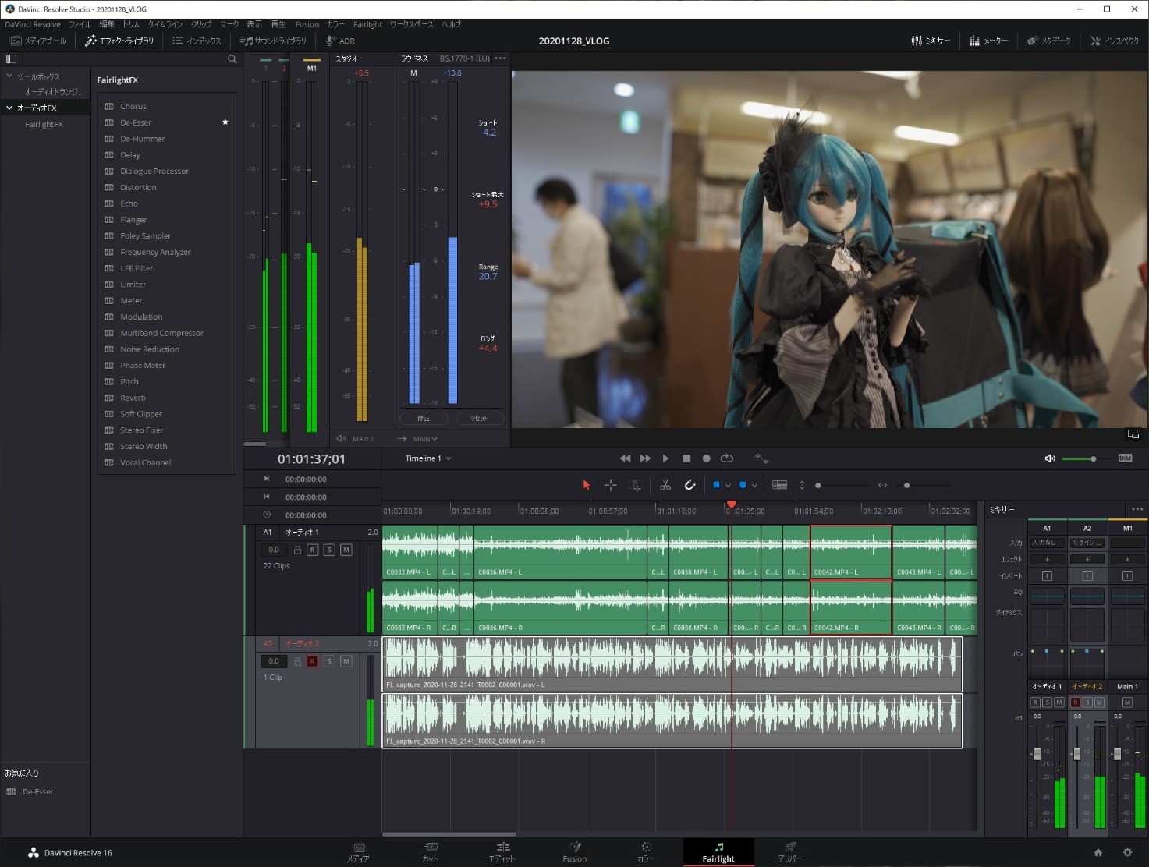
Task: Collapse the オーディオFX tree section
Action: 9,108
